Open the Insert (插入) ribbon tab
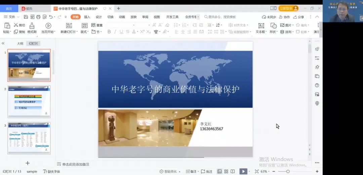 pos(87,17)
